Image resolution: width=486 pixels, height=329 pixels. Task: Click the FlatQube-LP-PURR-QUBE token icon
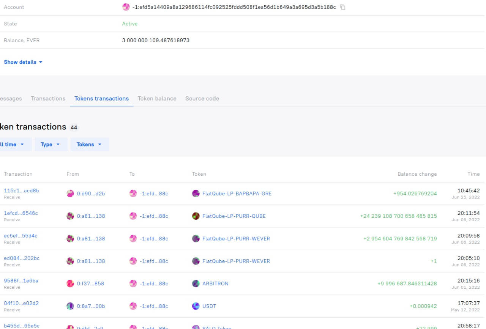(196, 216)
